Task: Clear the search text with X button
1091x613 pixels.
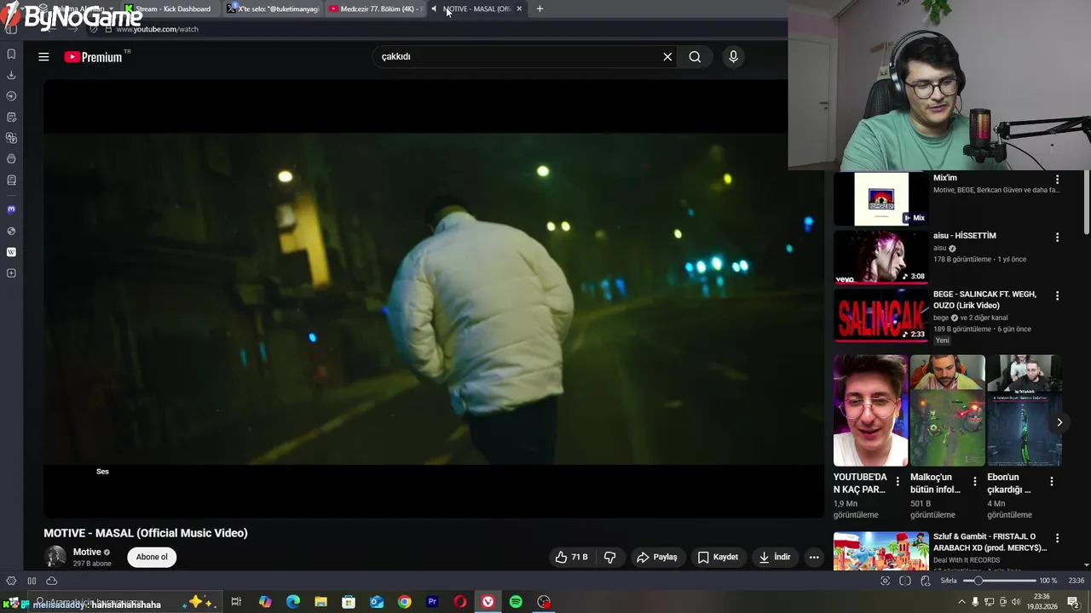Action: pyautogui.click(x=667, y=57)
